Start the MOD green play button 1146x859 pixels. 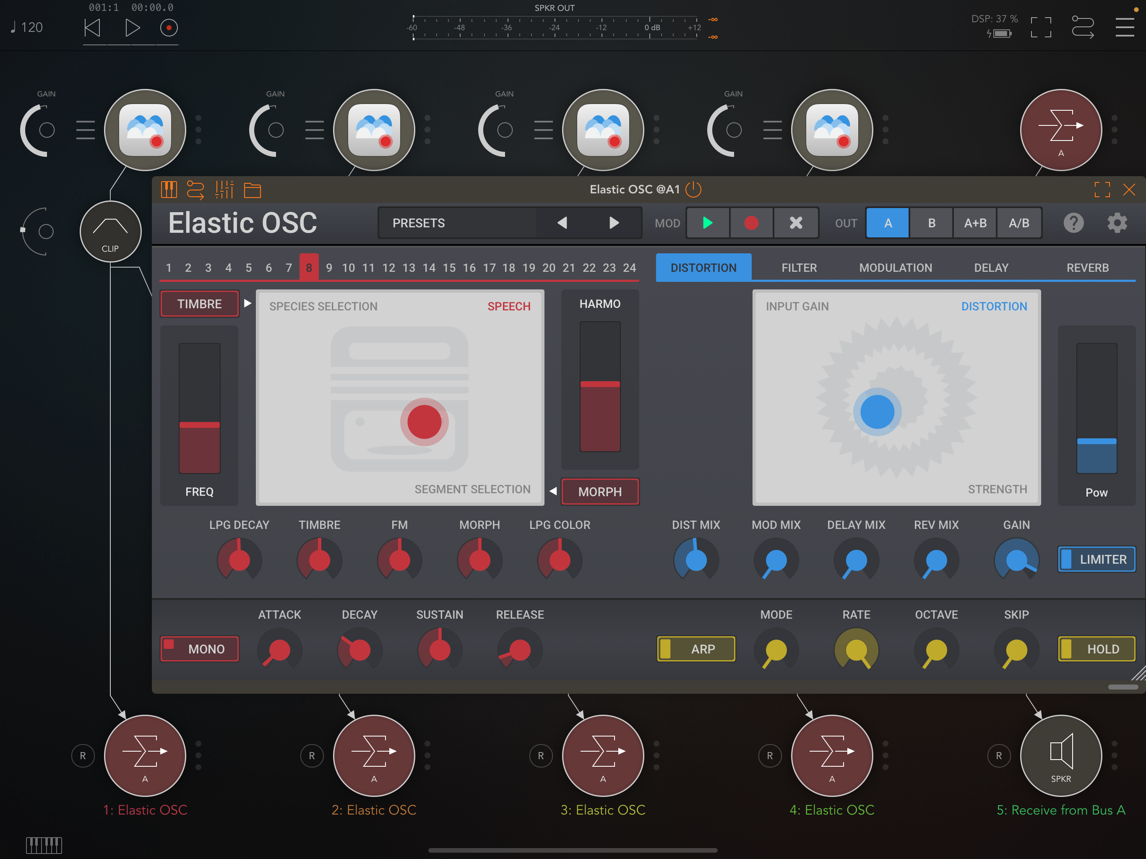tap(708, 223)
